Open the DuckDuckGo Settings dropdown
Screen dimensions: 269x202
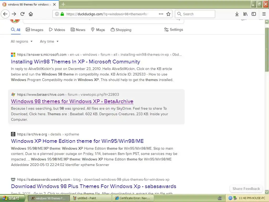coord(174,29)
